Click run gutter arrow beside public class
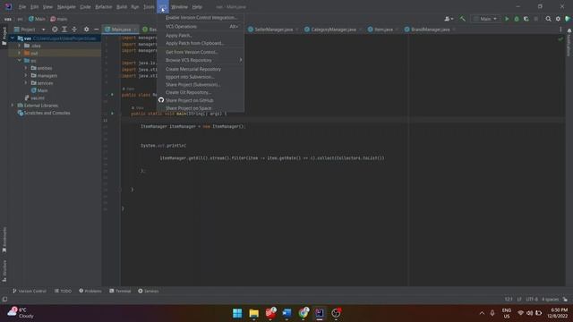573x322 pixels. pyautogui.click(x=112, y=95)
